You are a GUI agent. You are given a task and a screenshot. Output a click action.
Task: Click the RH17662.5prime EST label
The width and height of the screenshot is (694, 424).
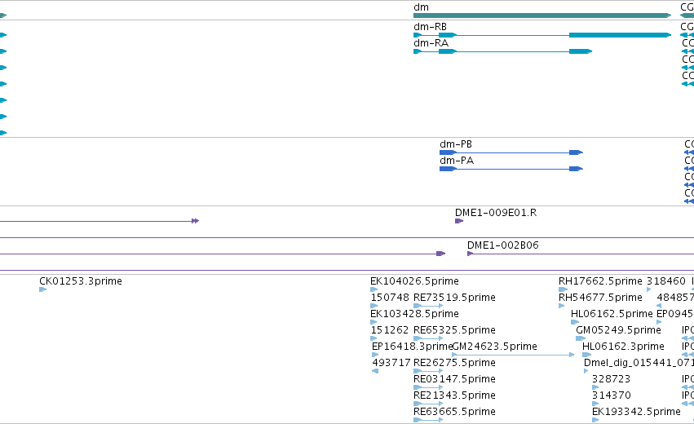600,281
